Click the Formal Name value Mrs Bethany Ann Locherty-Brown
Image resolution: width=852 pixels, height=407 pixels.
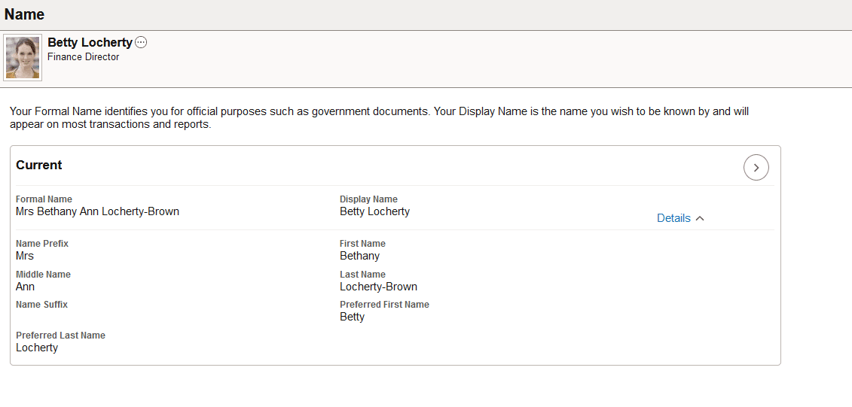[97, 211]
